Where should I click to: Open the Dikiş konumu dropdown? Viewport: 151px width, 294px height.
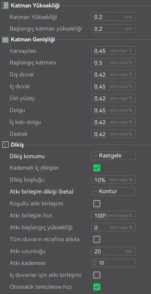point(114,156)
